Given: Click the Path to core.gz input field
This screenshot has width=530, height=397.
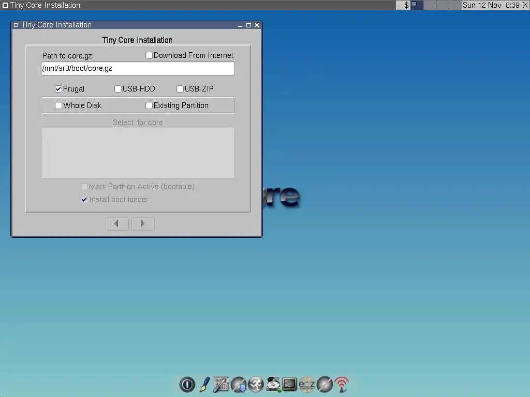Looking at the screenshot, I should point(138,69).
